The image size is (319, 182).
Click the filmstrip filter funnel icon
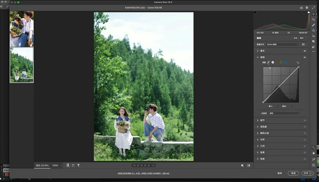point(79,165)
